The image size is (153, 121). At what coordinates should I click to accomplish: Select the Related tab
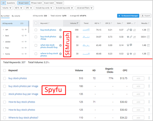coord(59,3)
